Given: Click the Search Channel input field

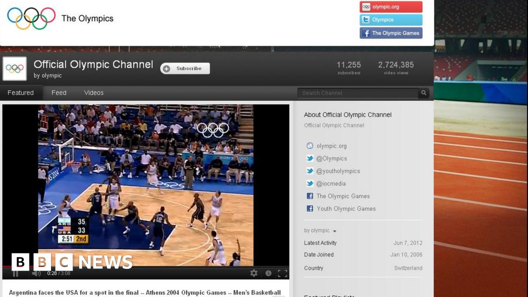Looking at the screenshot, I should point(357,93).
